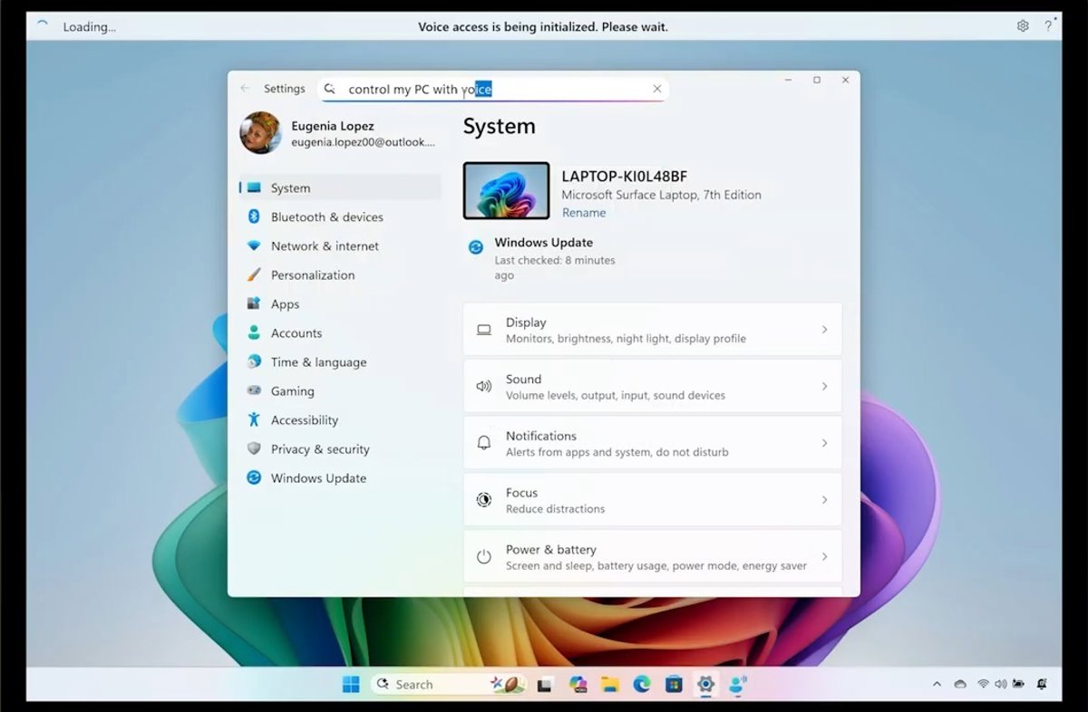Expand the Display settings chevron

[824, 330]
